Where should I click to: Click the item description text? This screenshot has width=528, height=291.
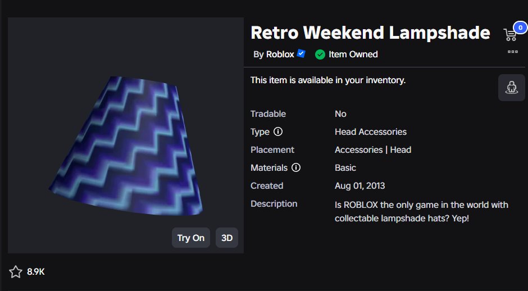click(x=421, y=212)
